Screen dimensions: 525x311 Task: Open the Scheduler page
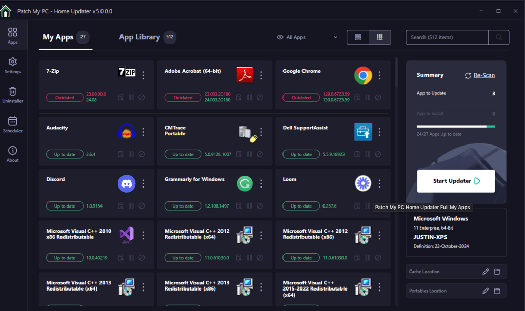[13, 125]
